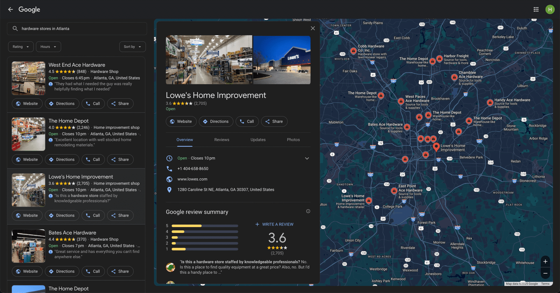This screenshot has height=293, width=560.
Task: Click Call button in Lowe's details panel
Action: (247, 121)
